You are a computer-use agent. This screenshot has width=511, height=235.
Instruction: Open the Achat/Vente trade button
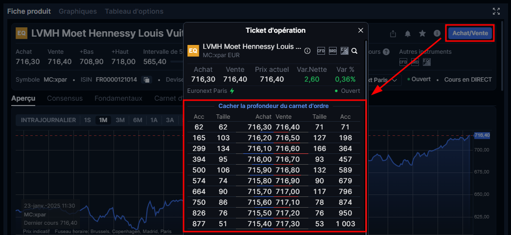[470, 33]
